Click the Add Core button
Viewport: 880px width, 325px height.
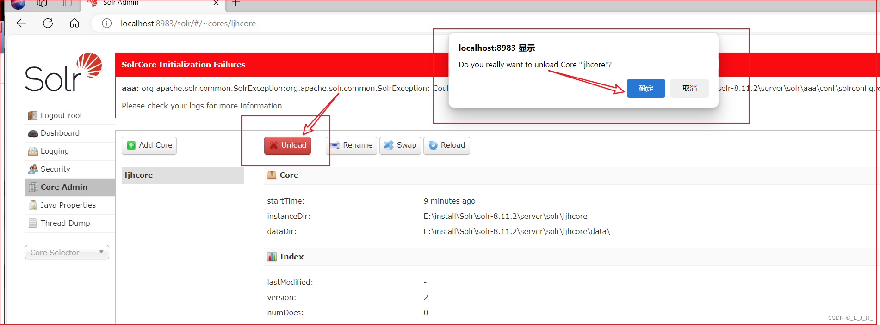149,145
